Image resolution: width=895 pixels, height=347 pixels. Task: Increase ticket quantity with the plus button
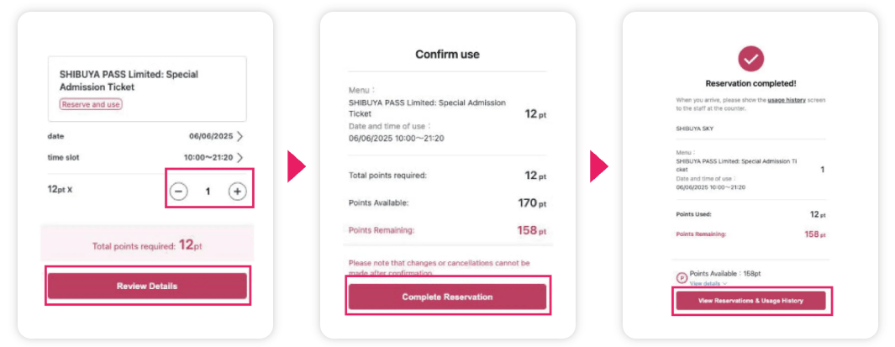238,192
